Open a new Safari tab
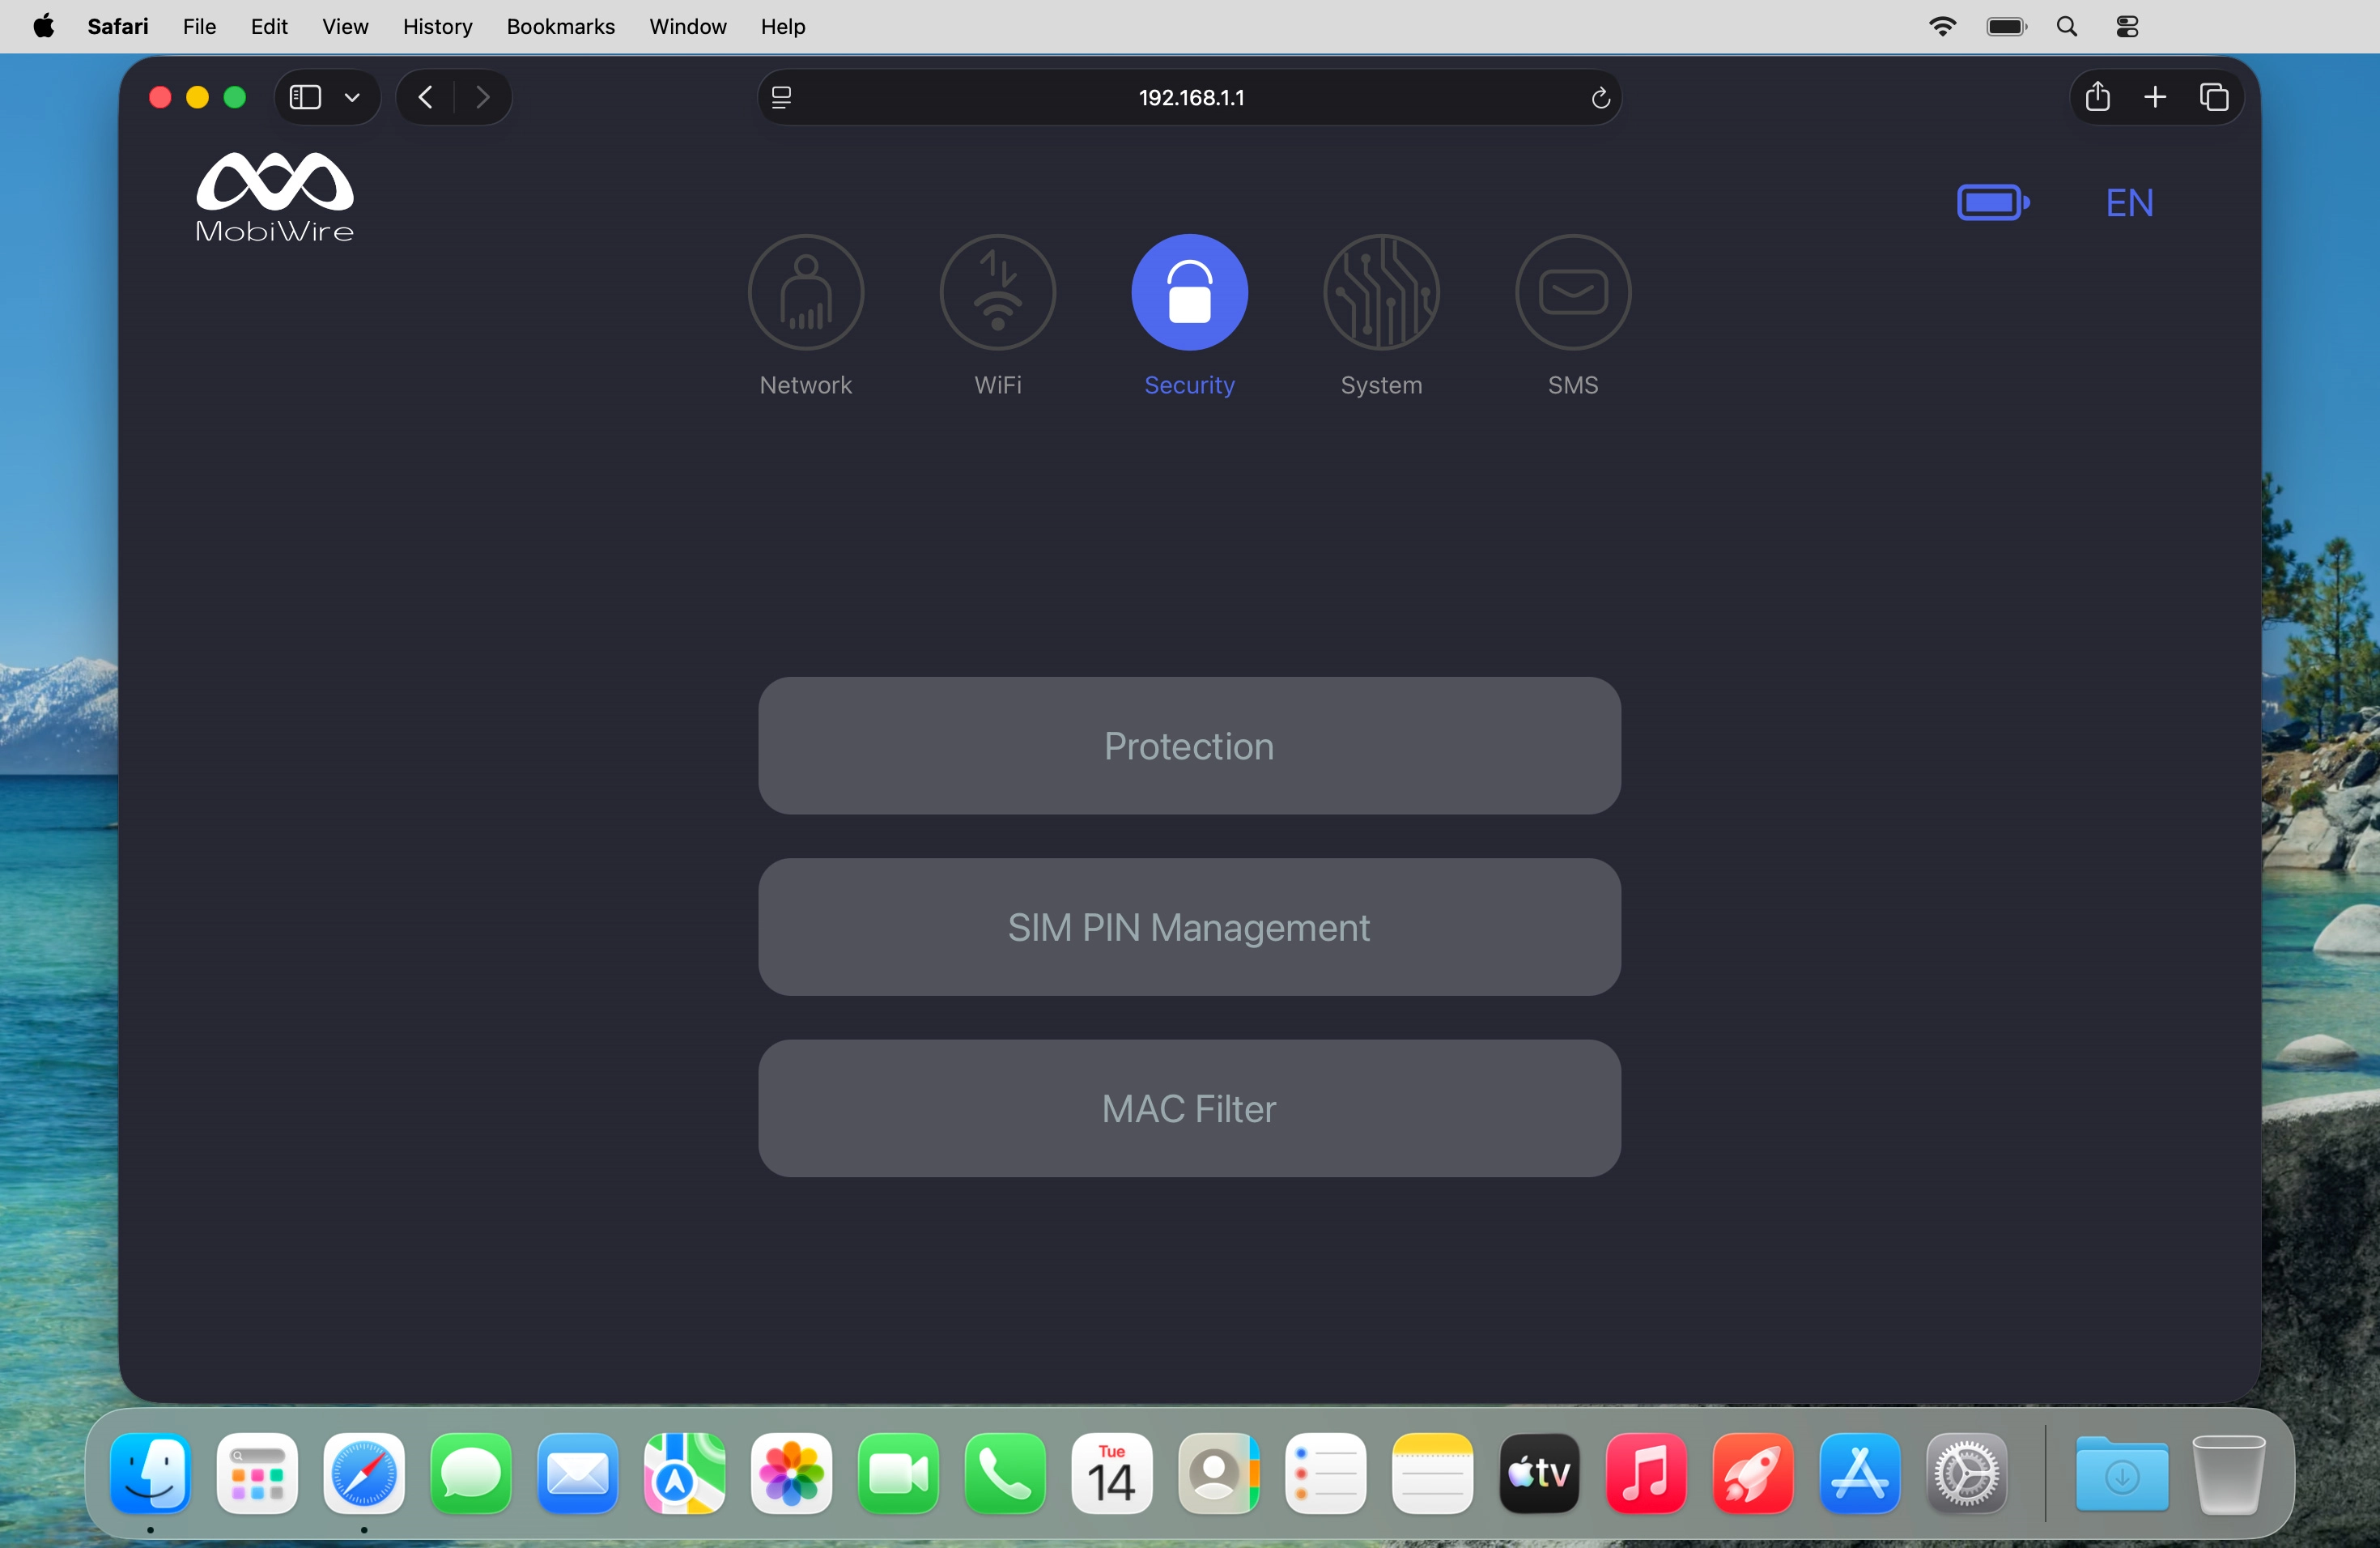The width and height of the screenshot is (2380, 1548). (2156, 97)
